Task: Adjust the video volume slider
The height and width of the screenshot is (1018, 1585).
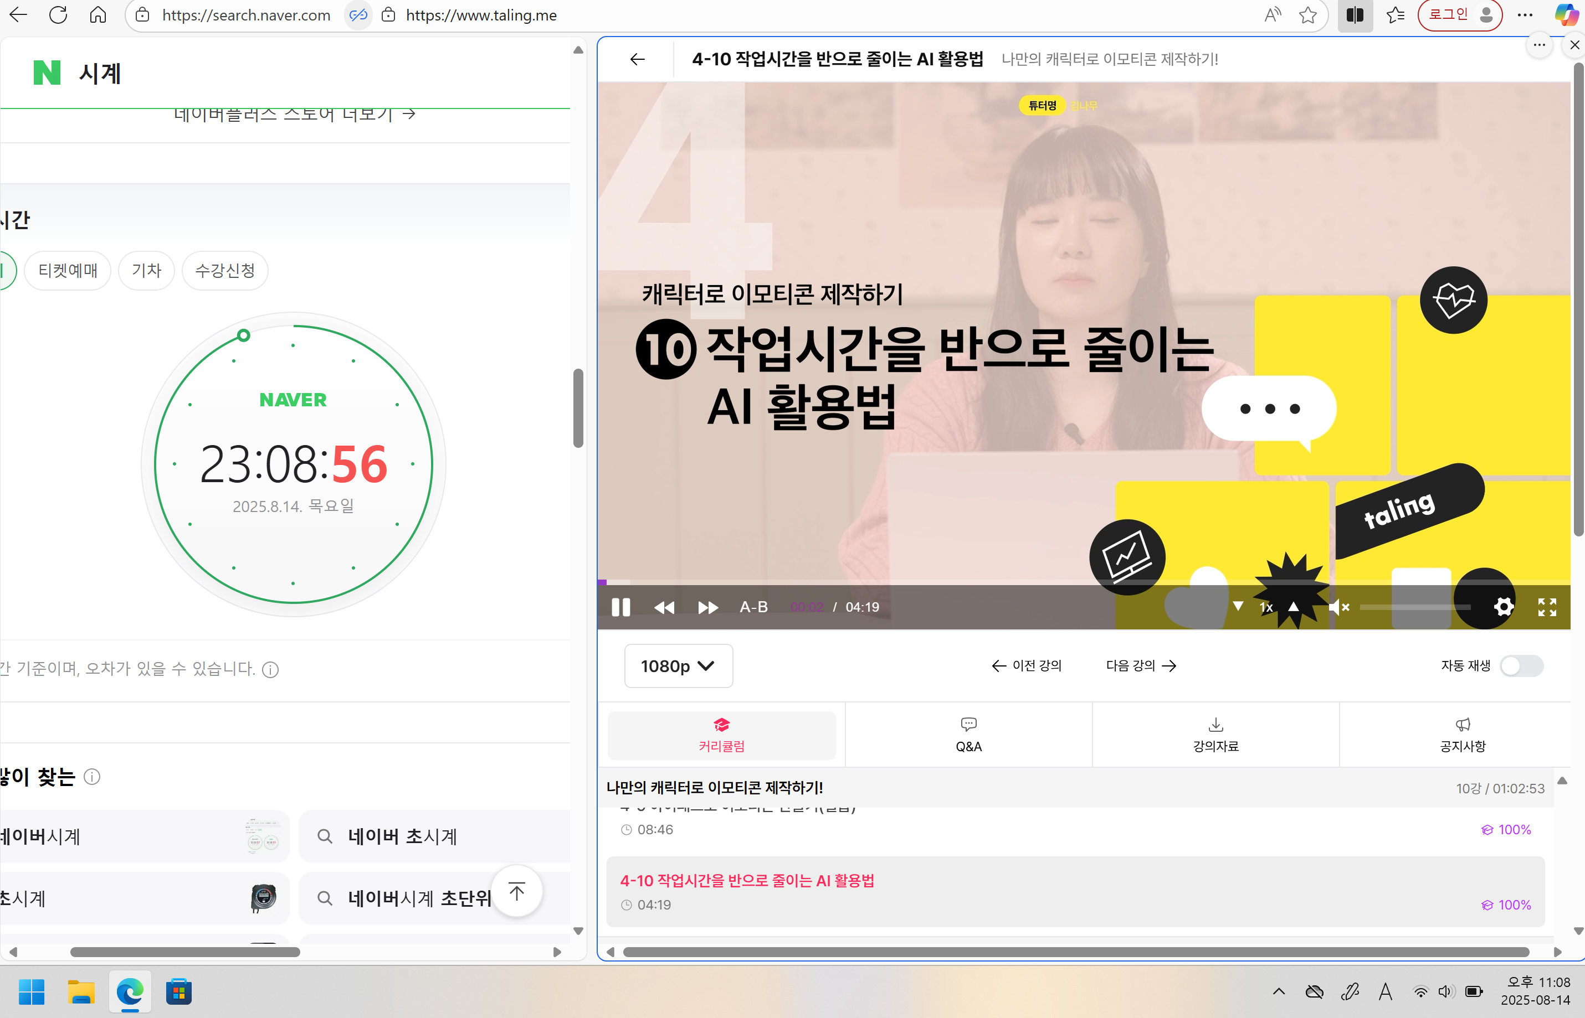Action: click(x=1414, y=607)
